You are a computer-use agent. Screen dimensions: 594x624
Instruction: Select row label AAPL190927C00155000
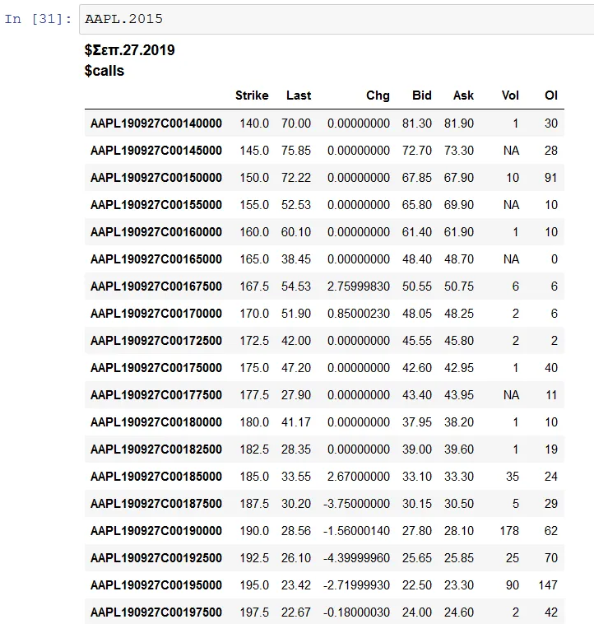pyautogui.click(x=156, y=205)
